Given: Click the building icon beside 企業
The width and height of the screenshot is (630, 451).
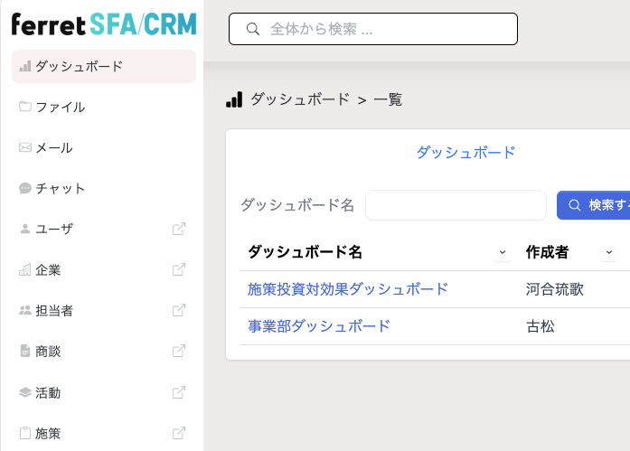Looking at the screenshot, I should point(25,269).
